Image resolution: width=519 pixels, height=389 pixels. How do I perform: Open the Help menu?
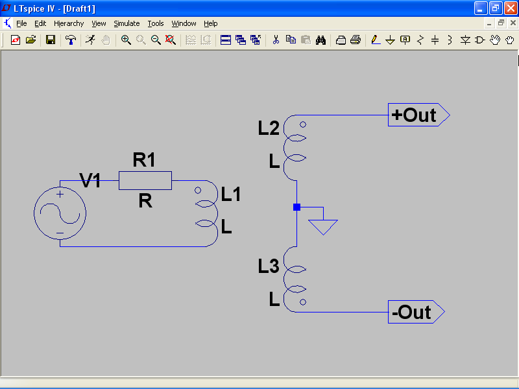click(x=210, y=23)
